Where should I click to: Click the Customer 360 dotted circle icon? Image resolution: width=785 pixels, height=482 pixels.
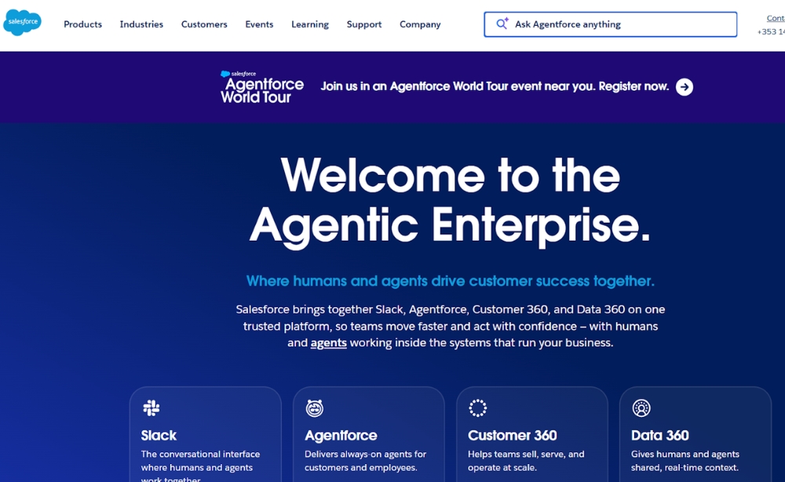pos(478,408)
